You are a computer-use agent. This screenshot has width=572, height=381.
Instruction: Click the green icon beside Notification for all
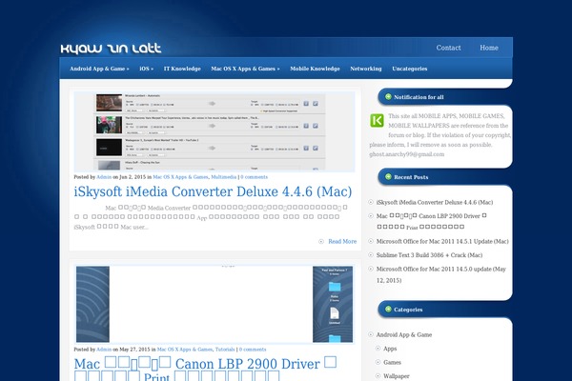tap(388, 96)
